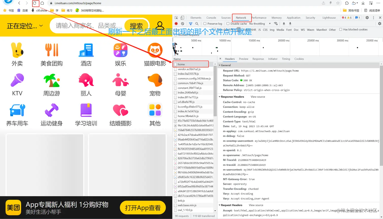
Task: Select the home request row
Action: (x=193, y=64)
